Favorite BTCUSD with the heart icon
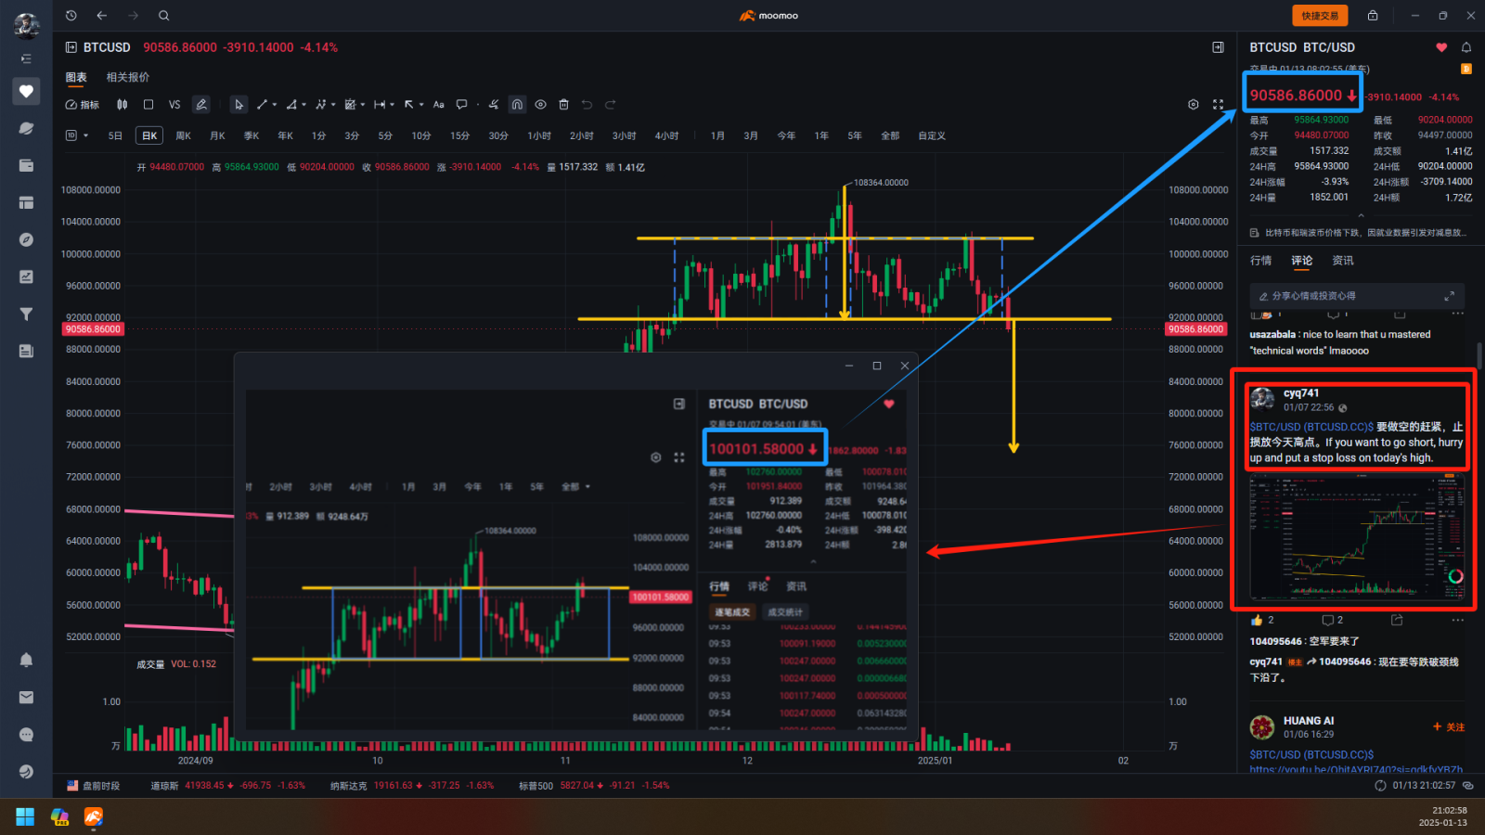1485x835 pixels. point(1440,46)
